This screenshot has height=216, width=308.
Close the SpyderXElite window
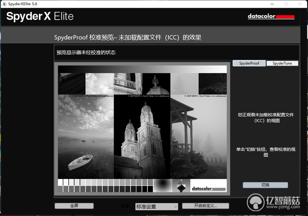pyautogui.click(x=300, y=4)
